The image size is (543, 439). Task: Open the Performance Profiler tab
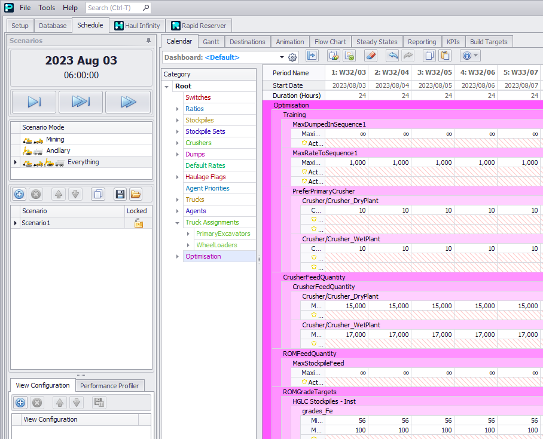pyautogui.click(x=109, y=386)
